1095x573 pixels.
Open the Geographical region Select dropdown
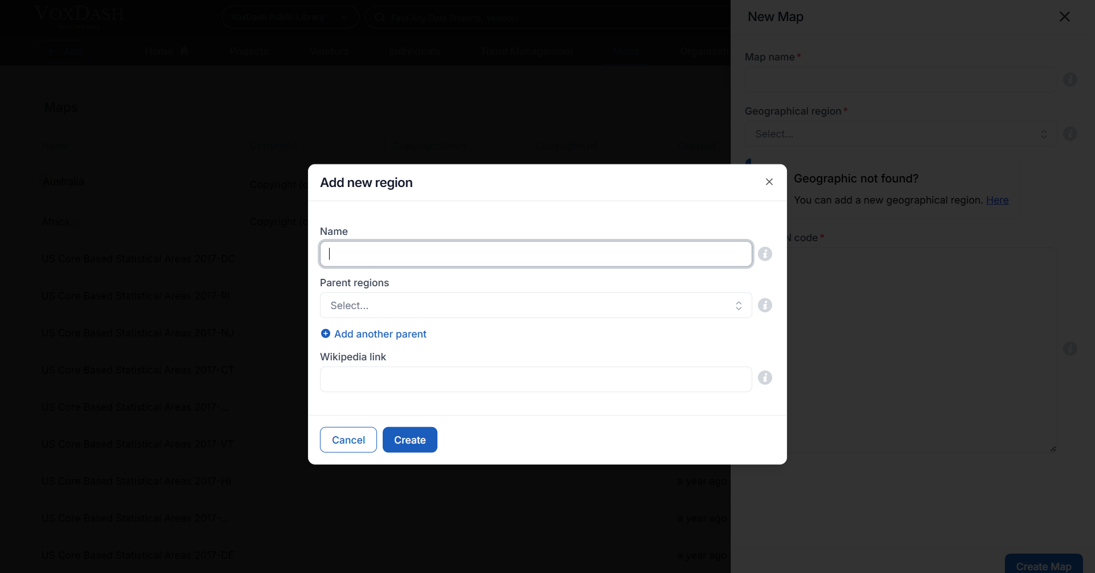coord(900,134)
